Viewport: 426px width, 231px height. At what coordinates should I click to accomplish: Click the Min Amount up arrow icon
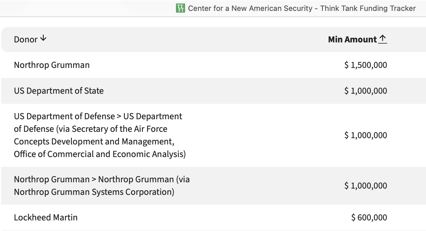point(383,39)
